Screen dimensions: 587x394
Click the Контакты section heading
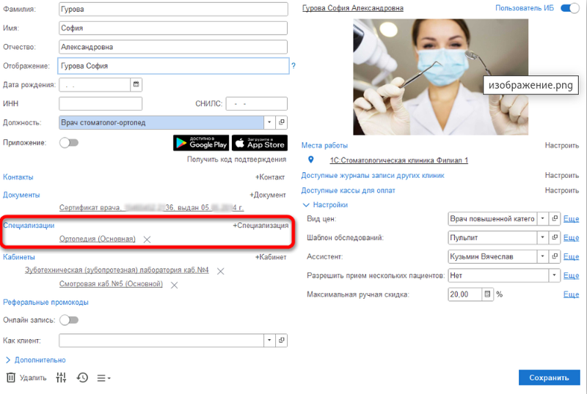coord(18,177)
